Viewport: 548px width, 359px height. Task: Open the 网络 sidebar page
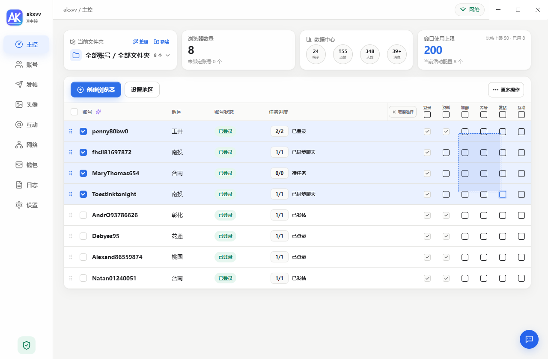[x=27, y=145]
